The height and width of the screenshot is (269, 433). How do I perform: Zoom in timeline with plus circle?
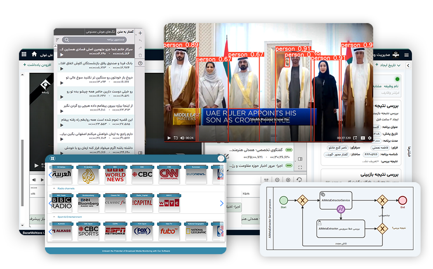pyautogui.click(x=288, y=180)
